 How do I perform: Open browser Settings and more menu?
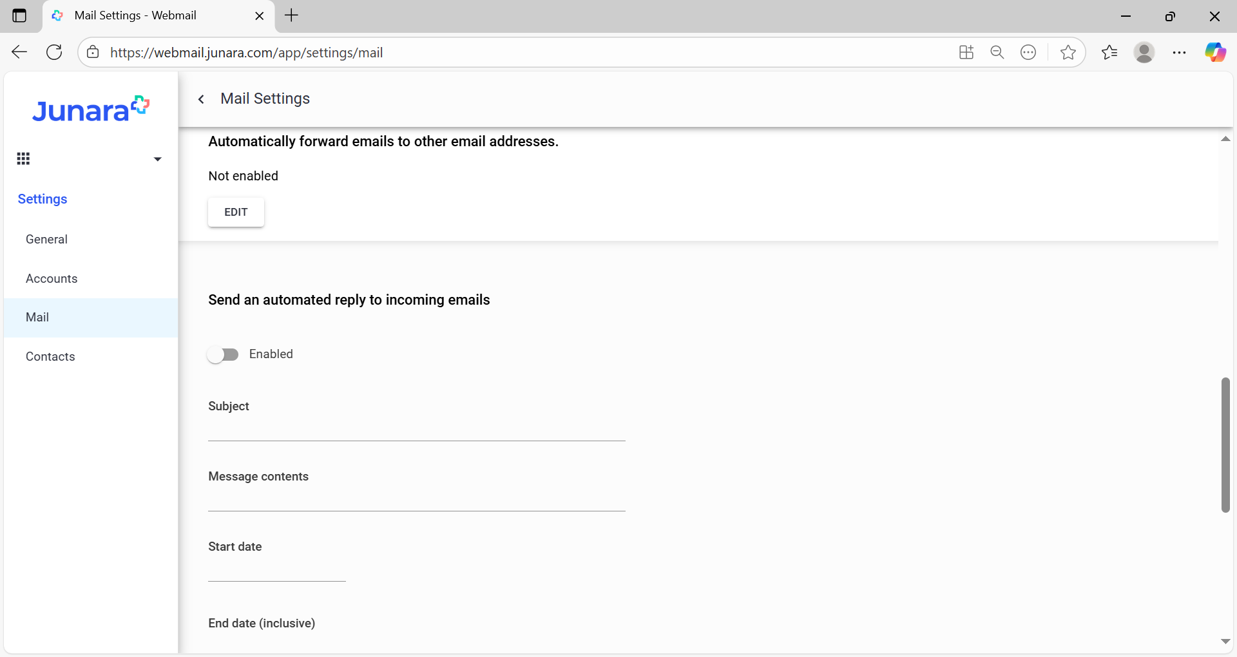[1179, 52]
